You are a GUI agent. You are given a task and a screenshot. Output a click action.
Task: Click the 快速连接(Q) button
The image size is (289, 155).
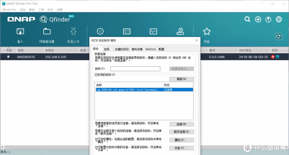click(181, 69)
